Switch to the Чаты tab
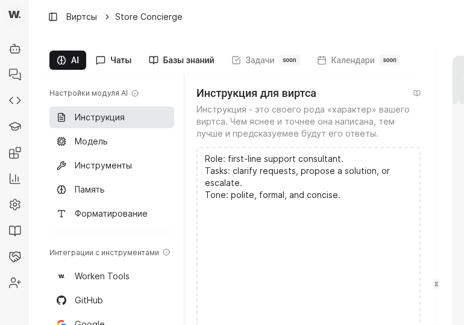Image resolution: width=464 pixels, height=325 pixels. (x=114, y=60)
